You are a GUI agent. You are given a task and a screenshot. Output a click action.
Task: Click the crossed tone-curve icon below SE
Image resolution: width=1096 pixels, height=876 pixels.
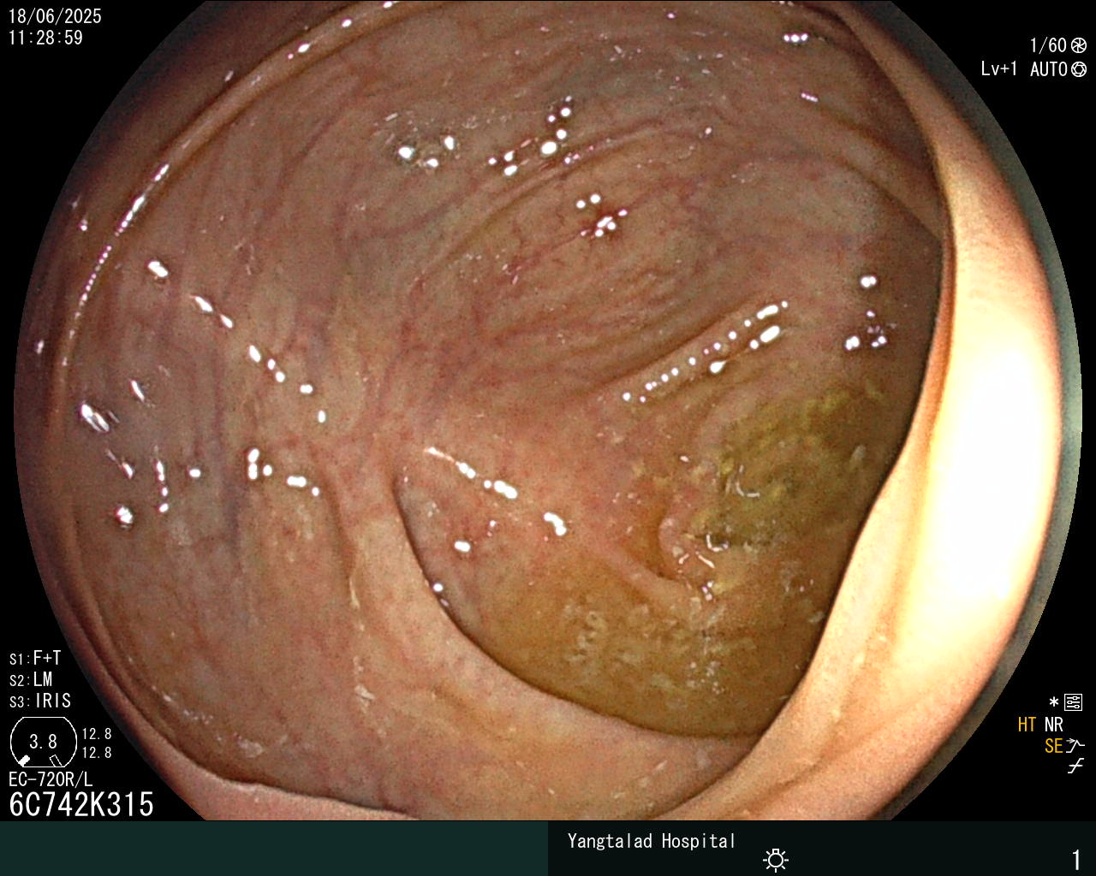(1075, 766)
